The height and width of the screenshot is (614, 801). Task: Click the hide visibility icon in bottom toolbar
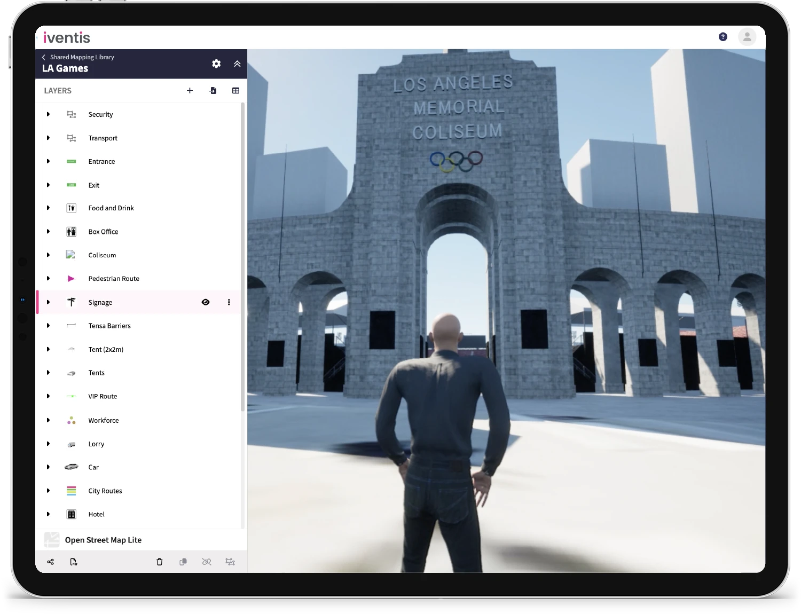[207, 562]
